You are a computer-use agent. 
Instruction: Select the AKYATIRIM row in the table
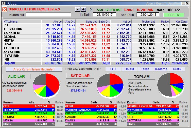[x=95, y=52]
